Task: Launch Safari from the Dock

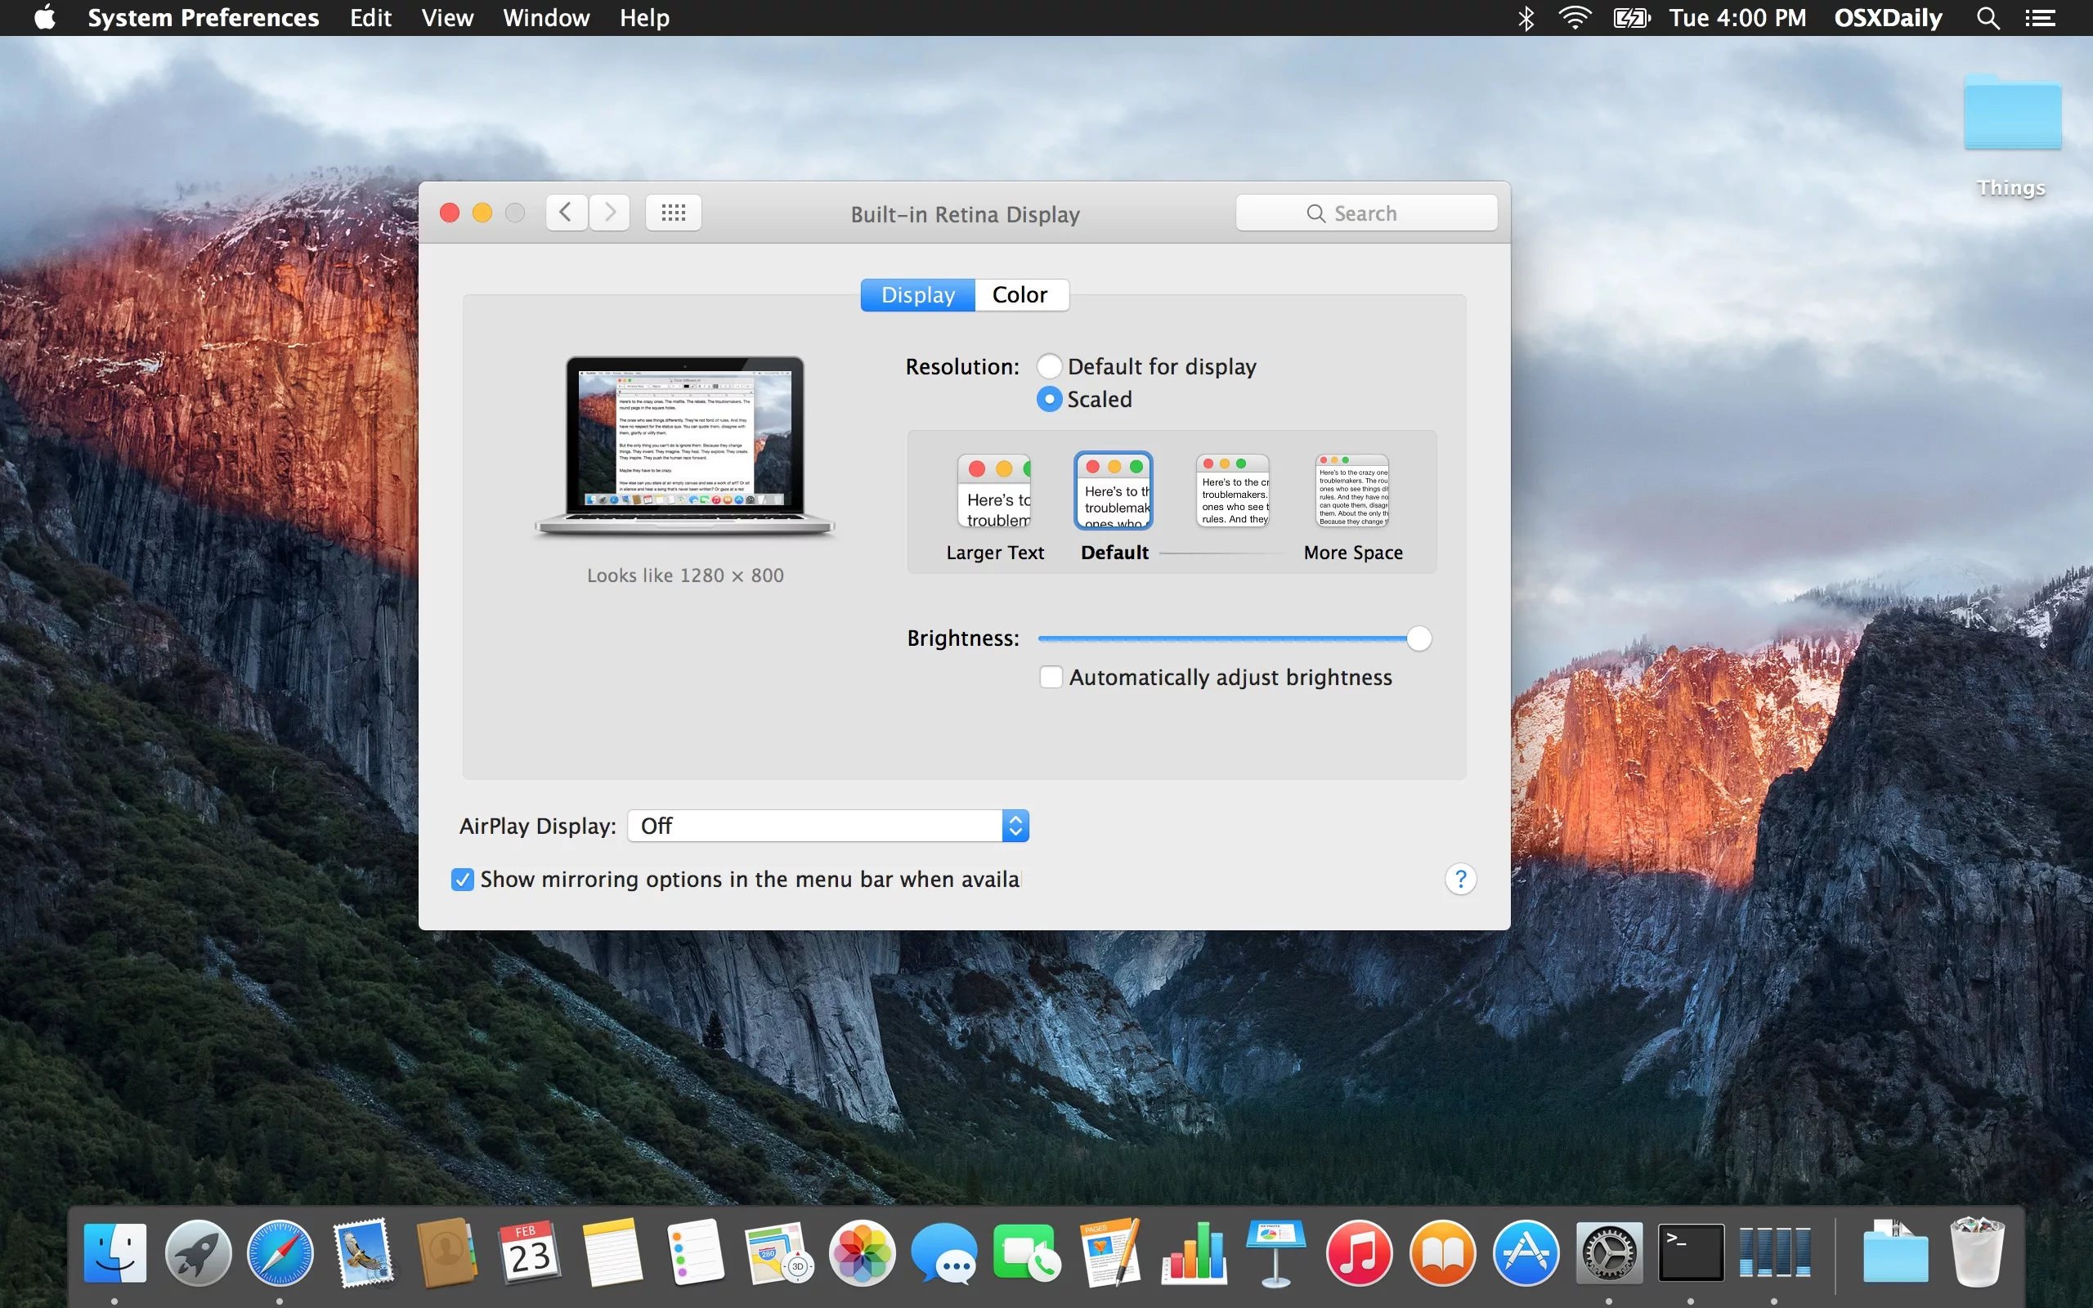Action: (x=280, y=1253)
